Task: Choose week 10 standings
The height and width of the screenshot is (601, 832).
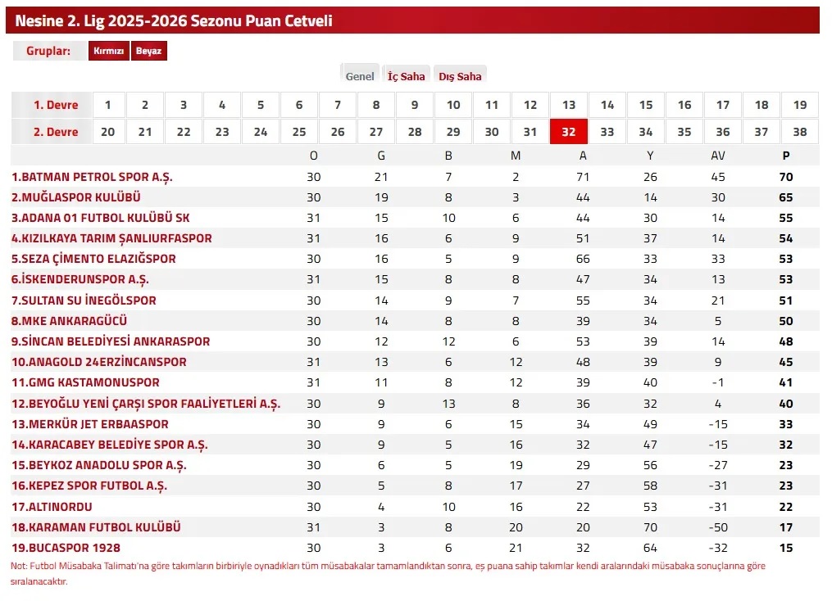Action: (453, 105)
